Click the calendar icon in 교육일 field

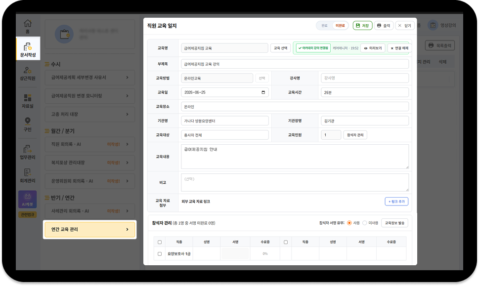pos(263,92)
